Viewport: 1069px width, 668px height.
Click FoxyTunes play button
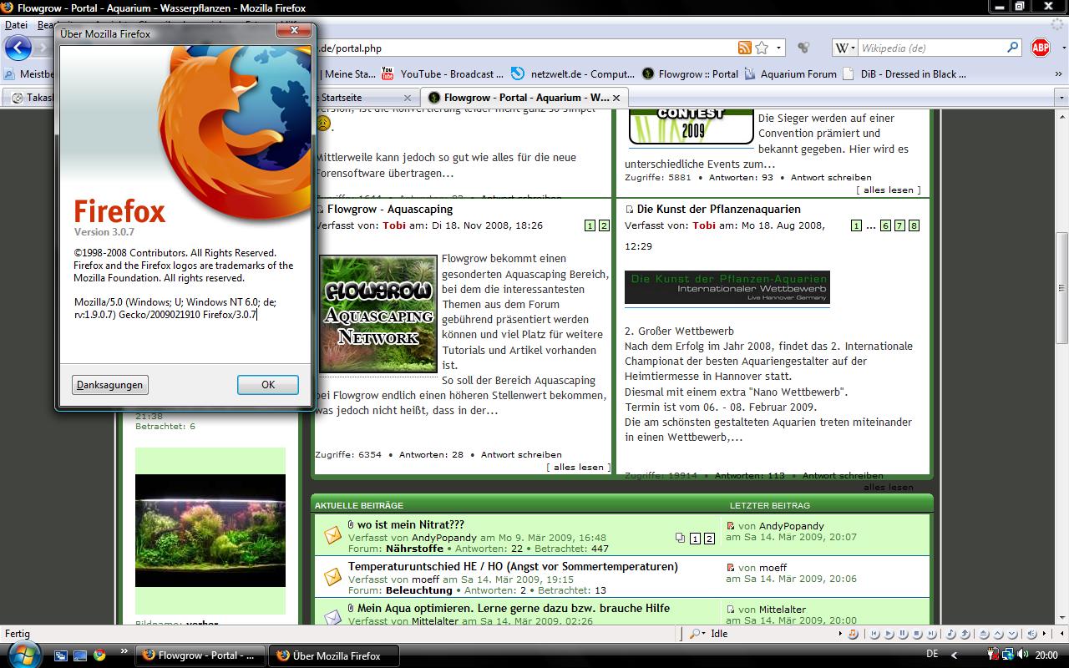pyautogui.click(x=889, y=634)
